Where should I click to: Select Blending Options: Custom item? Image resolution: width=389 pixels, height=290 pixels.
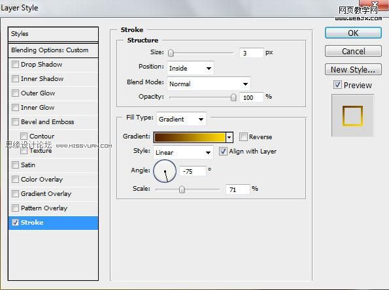[x=53, y=50]
